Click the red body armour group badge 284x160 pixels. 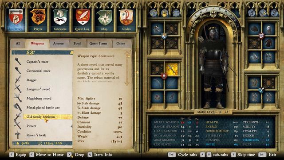click(x=261, y=36)
